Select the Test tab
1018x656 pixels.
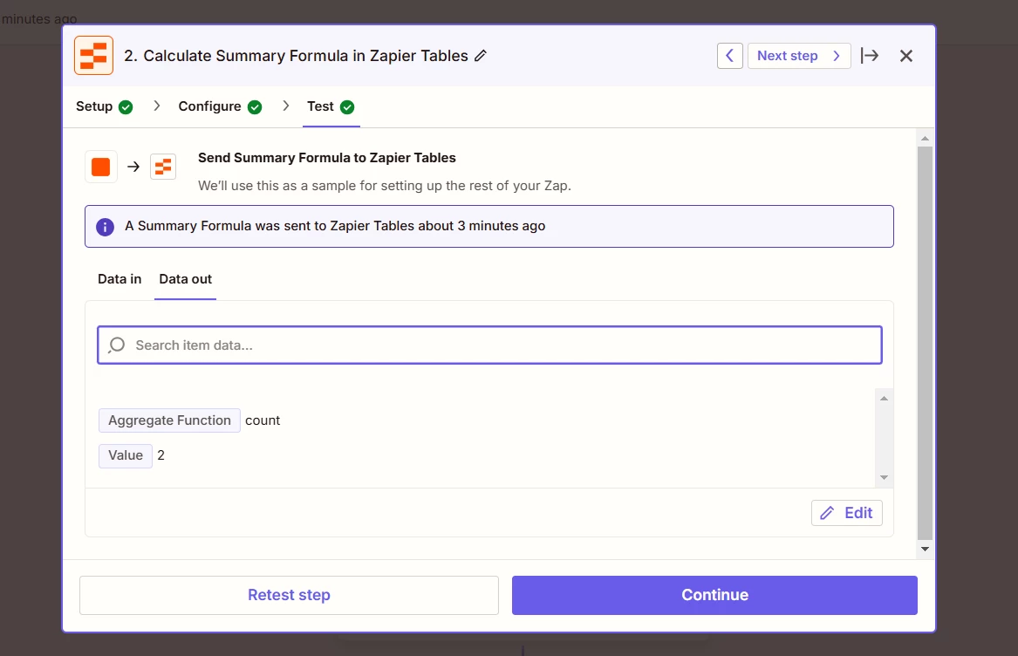(331, 106)
